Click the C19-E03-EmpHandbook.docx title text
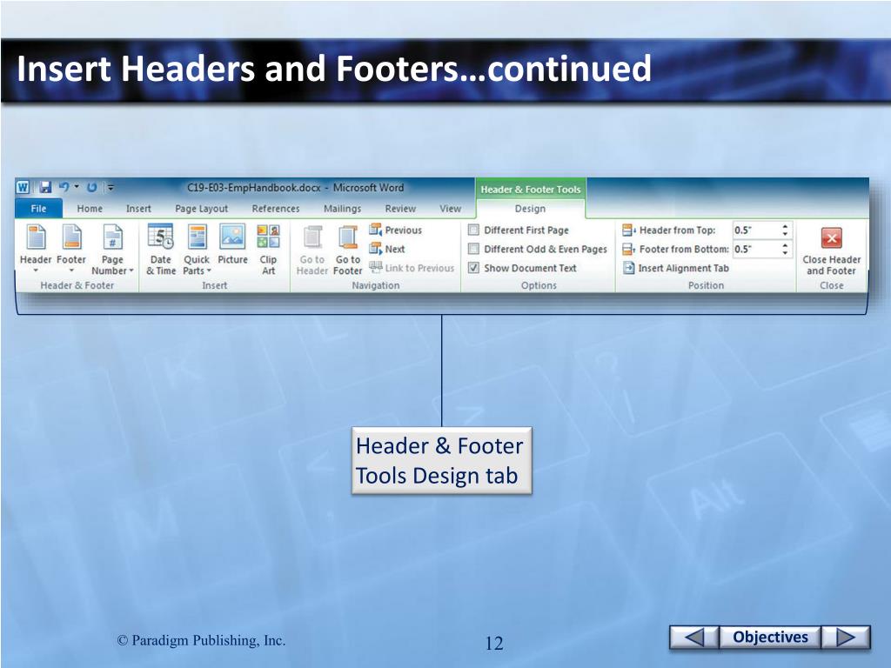891x668 pixels. click(x=253, y=188)
